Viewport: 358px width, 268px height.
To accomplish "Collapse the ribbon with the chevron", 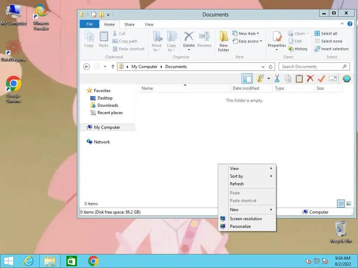I will pos(342,23).
